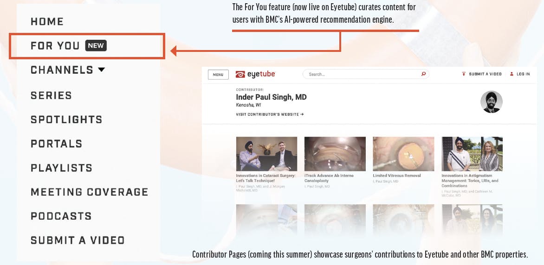Select Home in the side menu
This screenshot has height=265, width=544.
[x=47, y=21]
